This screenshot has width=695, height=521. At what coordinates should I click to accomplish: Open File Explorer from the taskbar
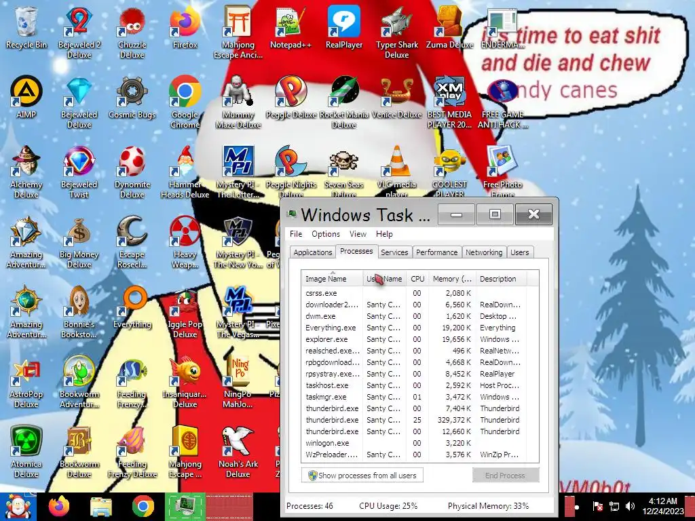(x=101, y=506)
